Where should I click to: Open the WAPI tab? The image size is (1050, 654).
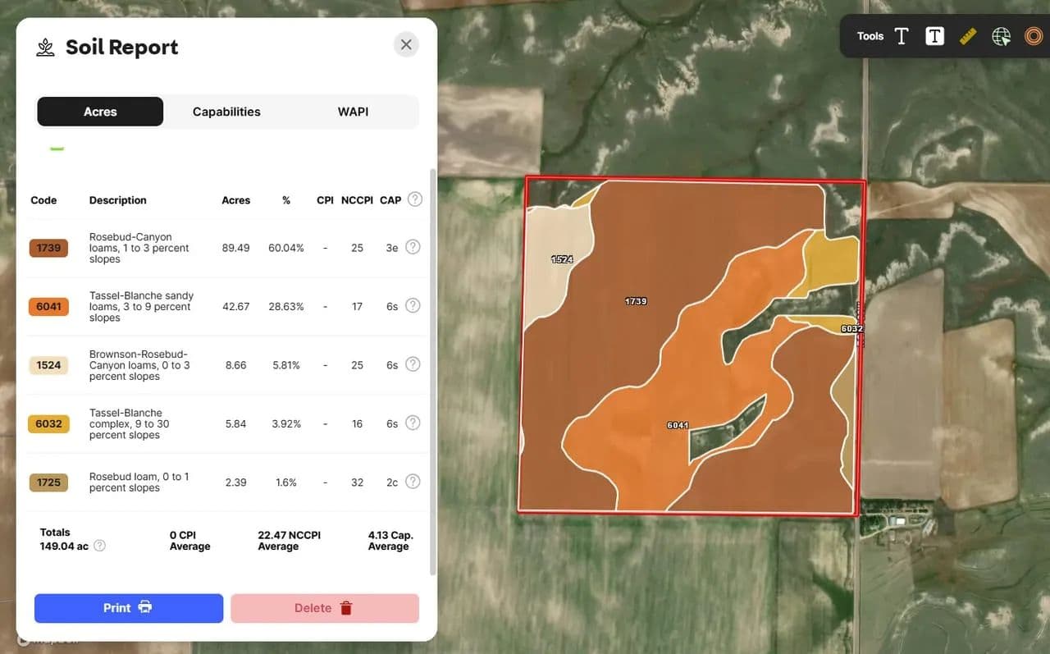[353, 112]
